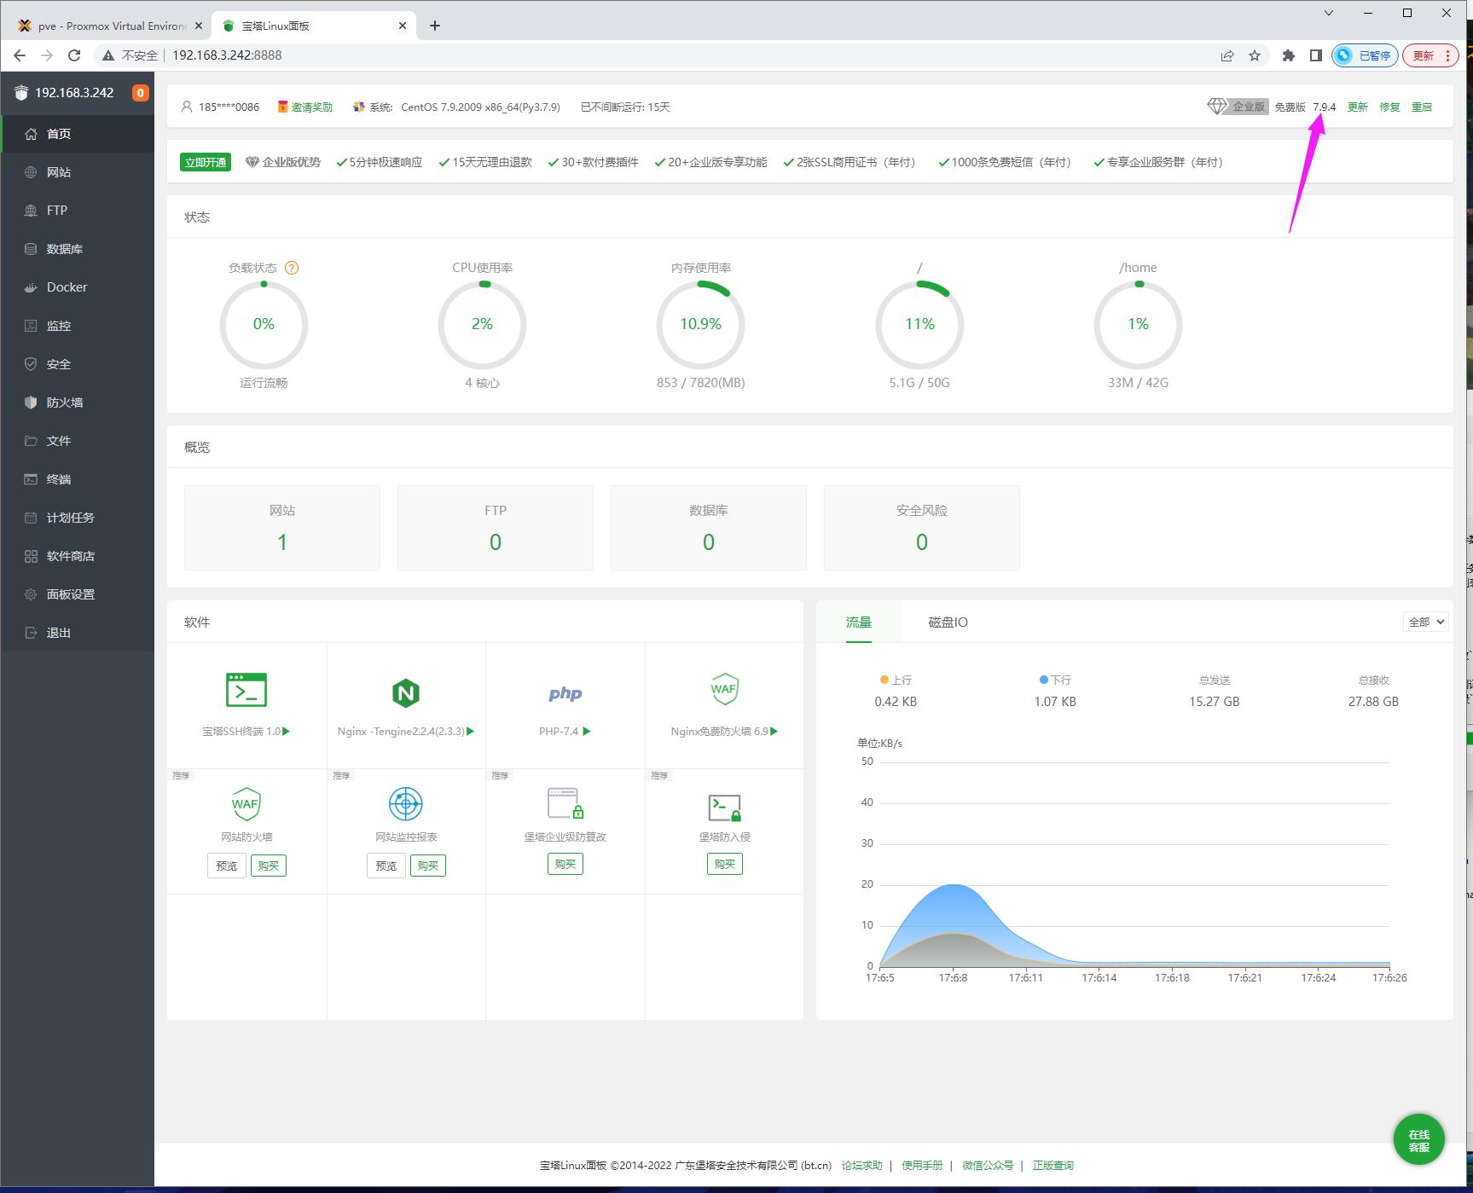Click the browser extensions puzzle icon
1473x1193 pixels.
(1289, 55)
